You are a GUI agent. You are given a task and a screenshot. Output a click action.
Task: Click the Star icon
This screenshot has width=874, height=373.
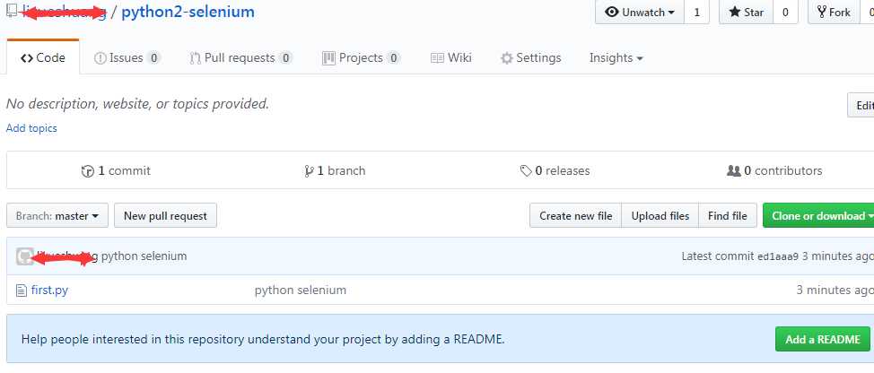[735, 13]
